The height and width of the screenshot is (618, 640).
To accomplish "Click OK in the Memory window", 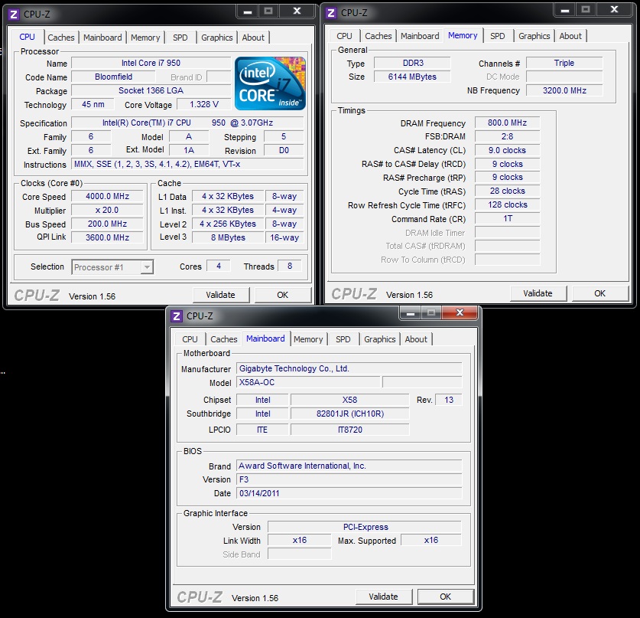I will 600,293.
